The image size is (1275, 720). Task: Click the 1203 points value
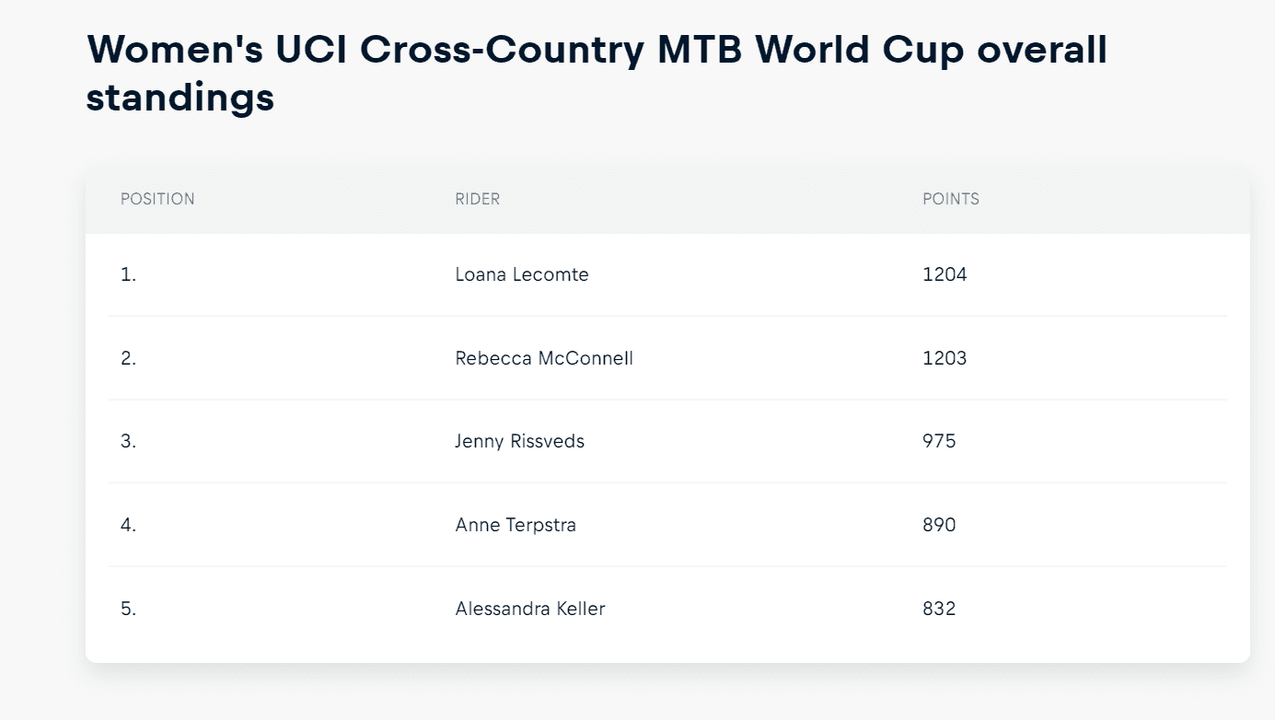pos(945,358)
